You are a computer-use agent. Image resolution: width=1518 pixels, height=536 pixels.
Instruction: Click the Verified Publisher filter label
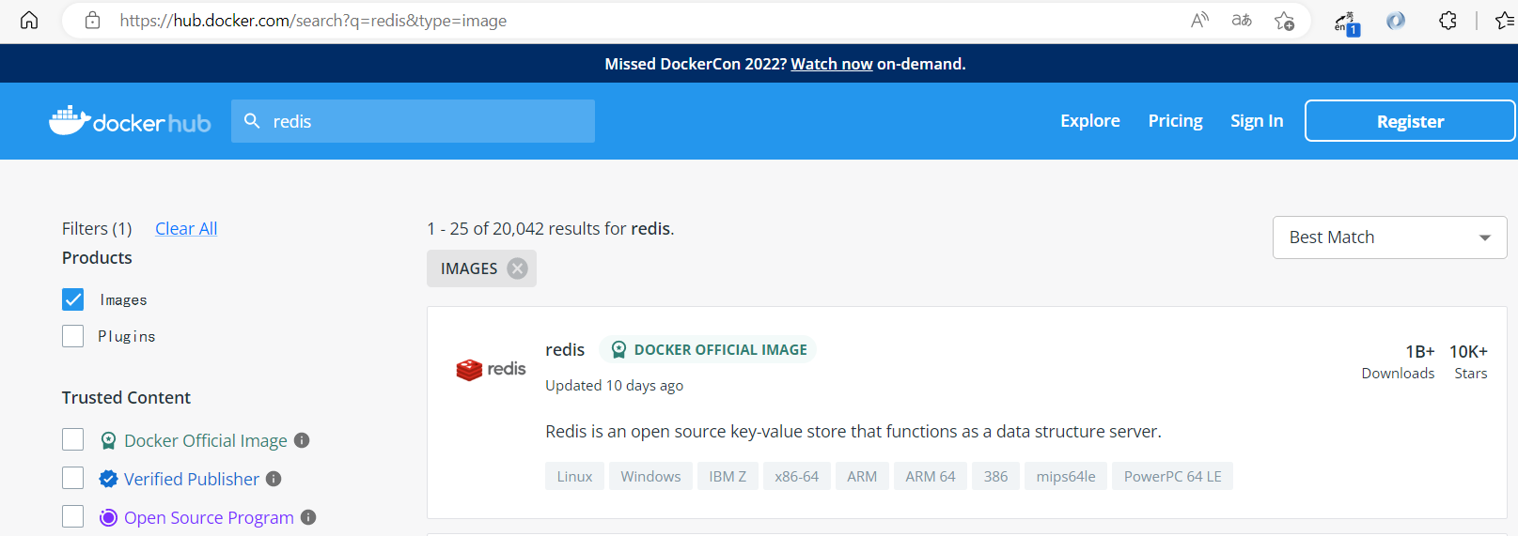(192, 479)
